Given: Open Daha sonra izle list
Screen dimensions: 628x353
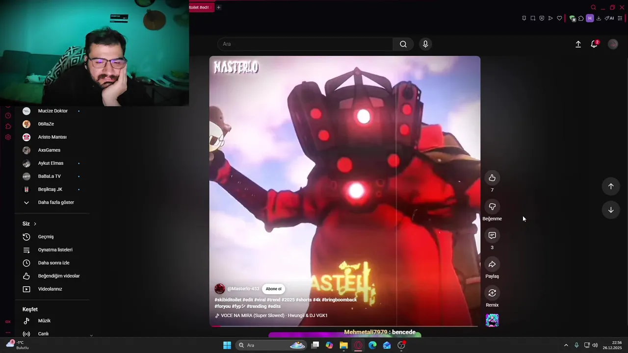Looking at the screenshot, I should click(x=53, y=263).
